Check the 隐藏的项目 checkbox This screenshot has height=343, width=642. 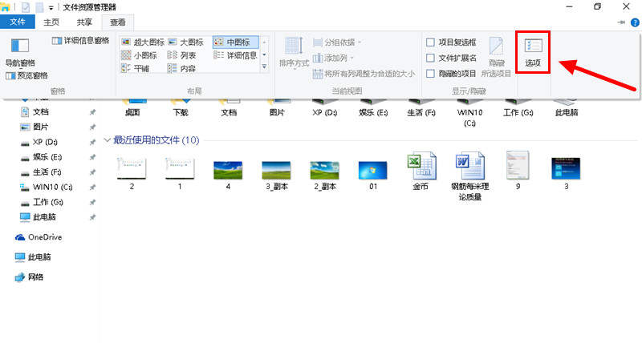pyautogui.click(x=431, y=74)
